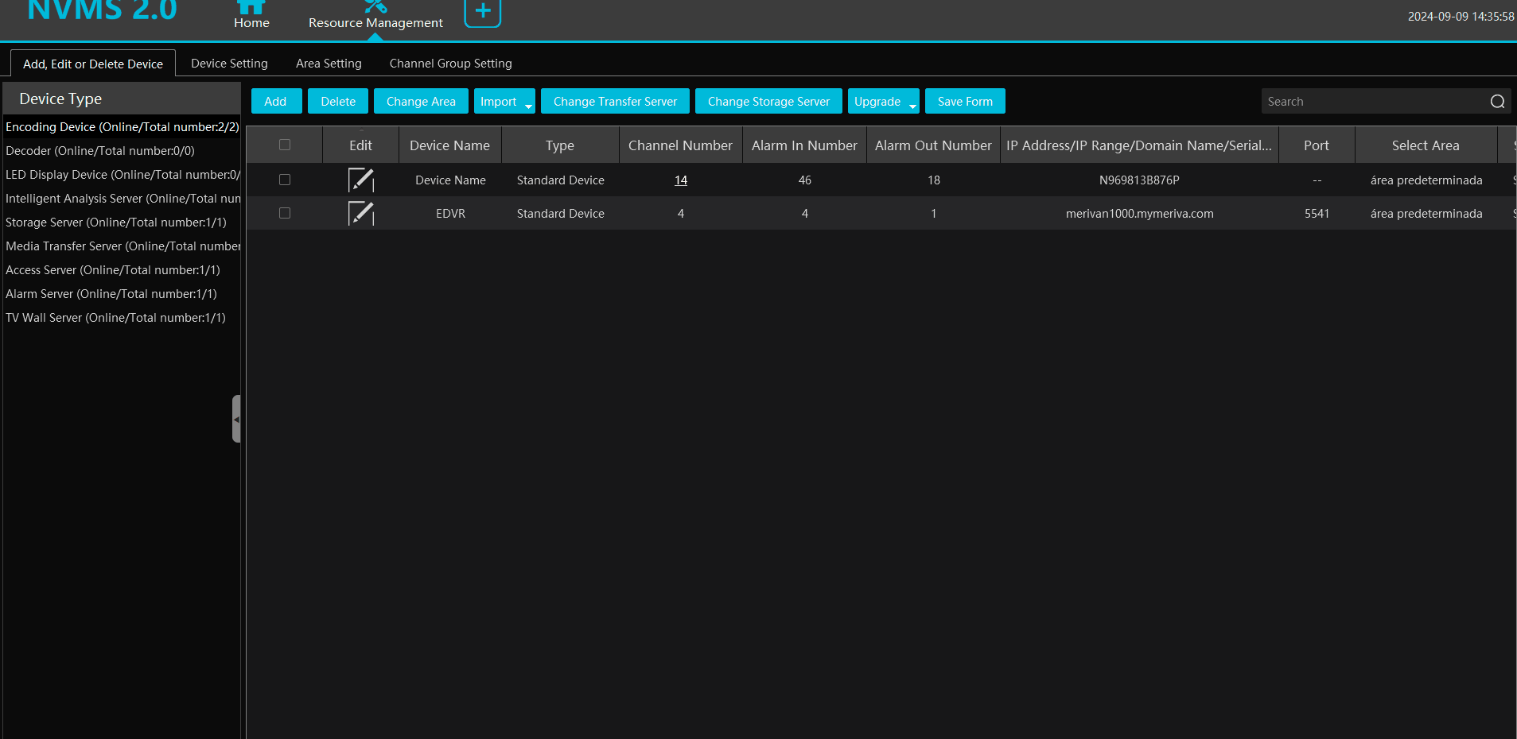Switch to the Device Setting tab
The height and width of the screenshot is (739, 1517).
(x=229, y=64)
